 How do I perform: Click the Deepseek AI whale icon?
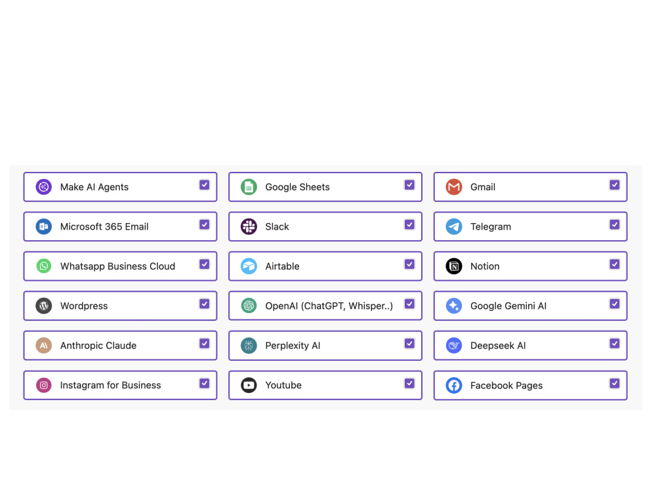click(454, 345)
